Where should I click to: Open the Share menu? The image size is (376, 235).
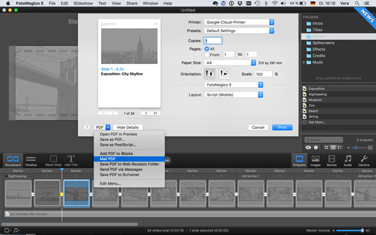[x=132, y=4]
